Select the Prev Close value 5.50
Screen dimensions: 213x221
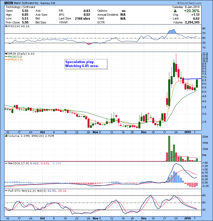tap(25, 22)
